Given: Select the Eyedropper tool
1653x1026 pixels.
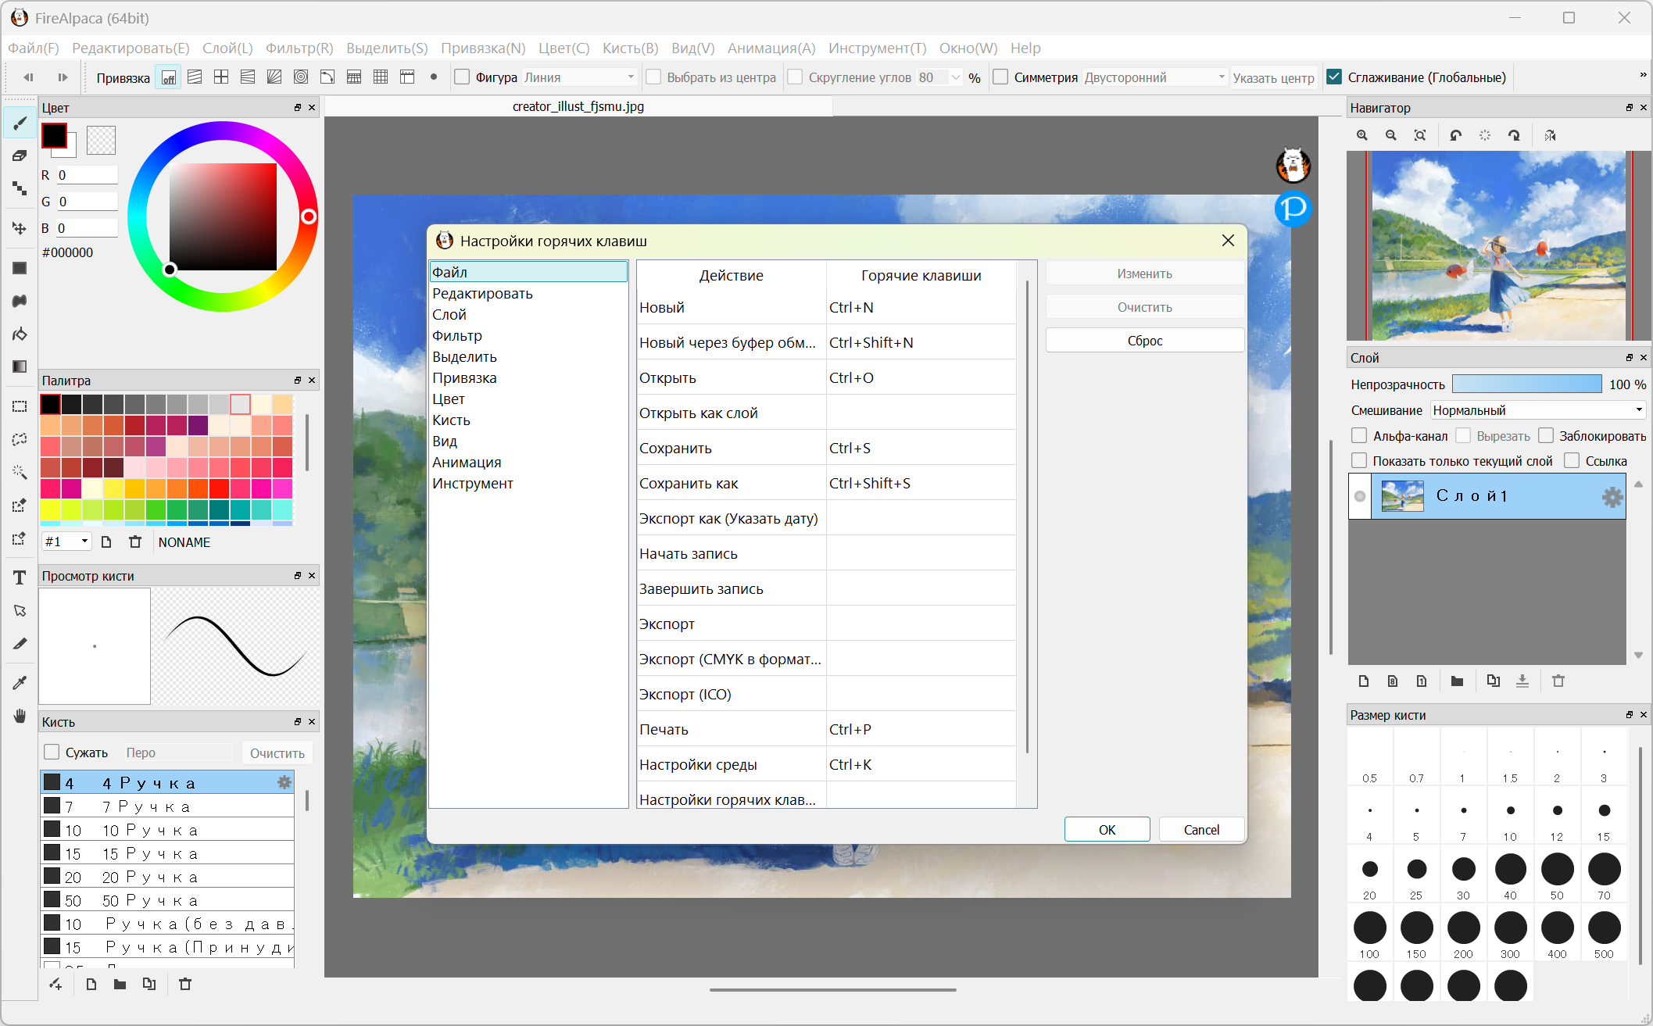Looking at the screenshot, I should coord(20,682).
